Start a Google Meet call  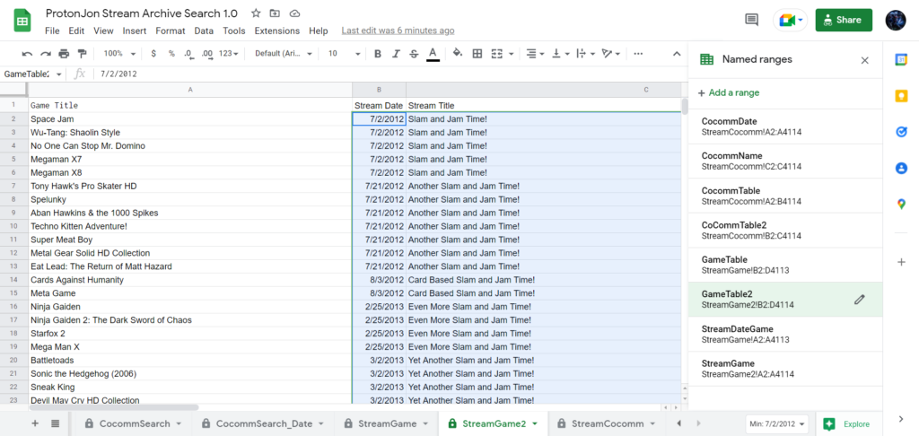(x=790, y=20)
